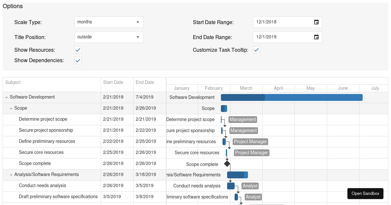Click the April month header
The image size is (391, 205).
[x=279, y=88]
